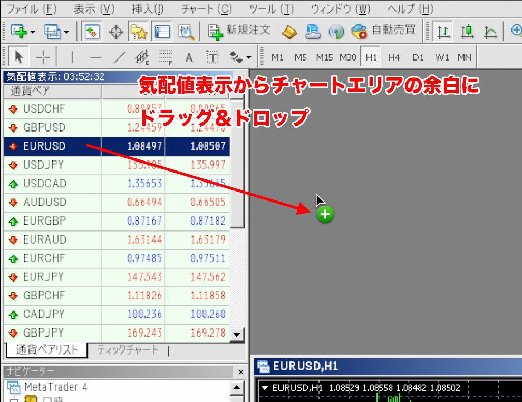522x402 pixels.
Task: Open the EURUSD,H1 chart trade panel arrow
Action: (x=265, y=388)
